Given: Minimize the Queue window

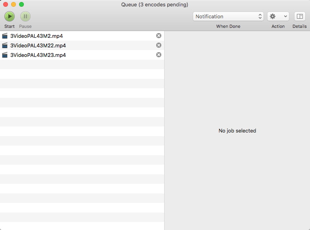Looking at the screenshot, I should (x=14, y=4).
